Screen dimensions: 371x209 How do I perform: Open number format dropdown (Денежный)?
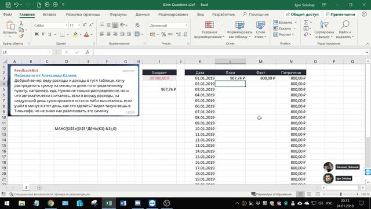tap(187, 26)
